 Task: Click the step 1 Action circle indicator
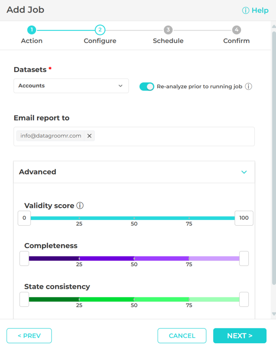click(x=32, y=30)
